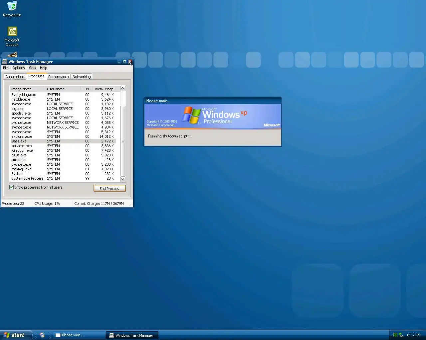Click the 'Running shutdown scripts...' text
Viewport: 426px width, 340px height.
(170, 136)
